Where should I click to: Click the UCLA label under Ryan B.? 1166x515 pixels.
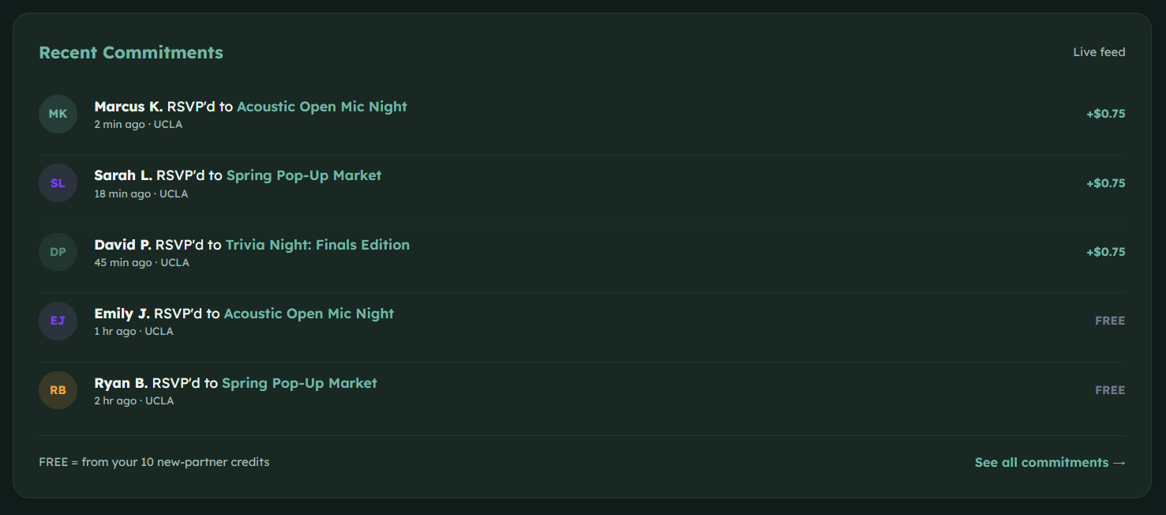[x=159, y=400]
